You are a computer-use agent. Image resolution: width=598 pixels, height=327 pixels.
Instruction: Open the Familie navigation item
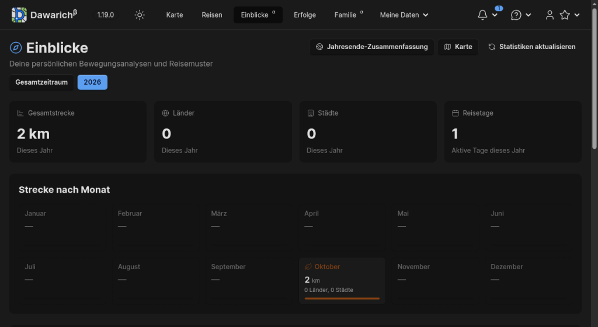click(349, 15)
